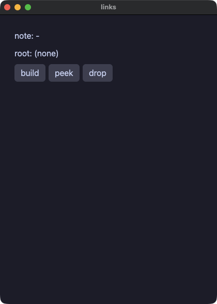Viewport: 217px width, 304px height.
Task: Peek at the current root value
Action: [x=64, y=73]
